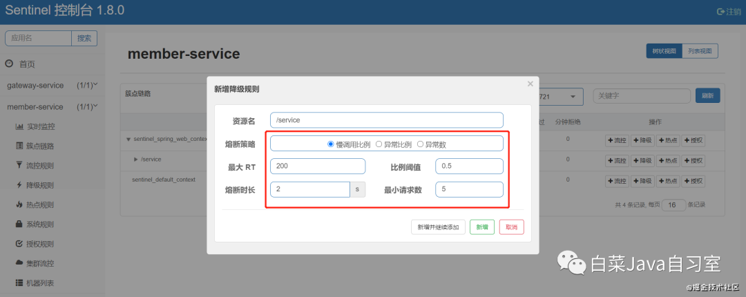Click the member-service page heading
Viewport: 746px width, 297px height.
pos(184,54)
